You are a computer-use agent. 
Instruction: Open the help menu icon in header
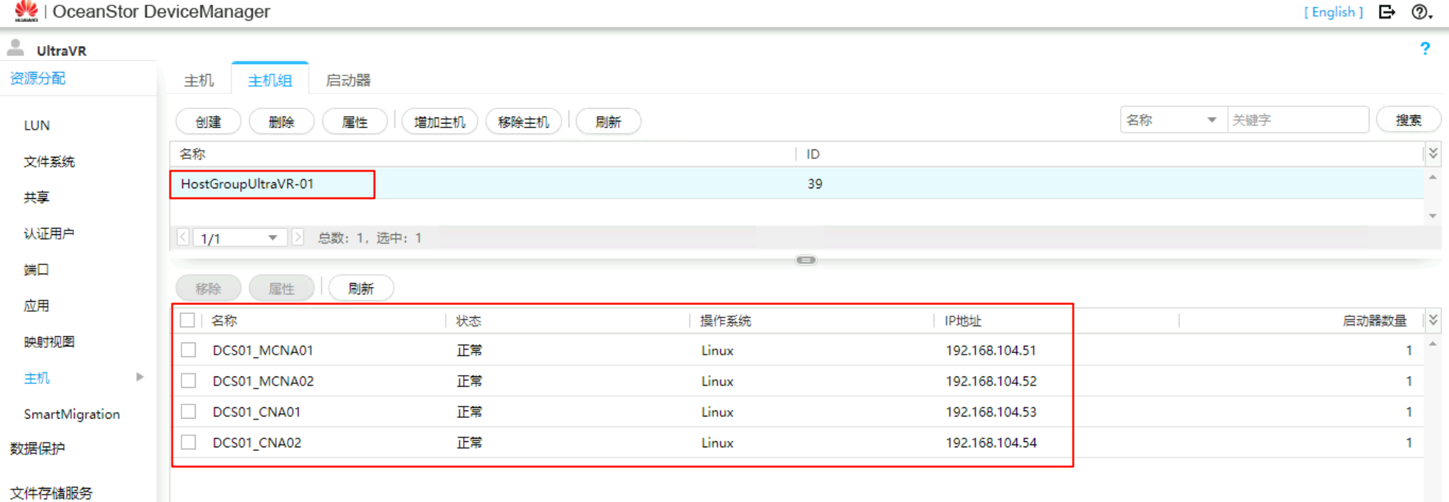point(1420,12)
